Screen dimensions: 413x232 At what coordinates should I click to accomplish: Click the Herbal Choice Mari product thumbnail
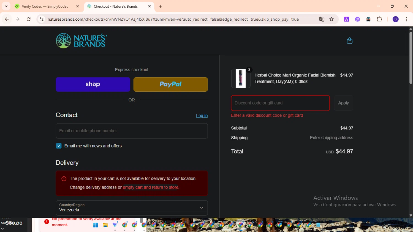coord(241,78)
